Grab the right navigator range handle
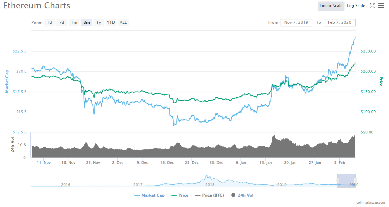The height and width of the screenshot is (207, 389). 355,180
